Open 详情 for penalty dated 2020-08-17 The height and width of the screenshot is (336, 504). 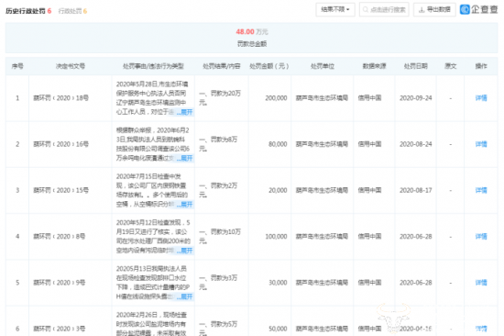point(481,190)
